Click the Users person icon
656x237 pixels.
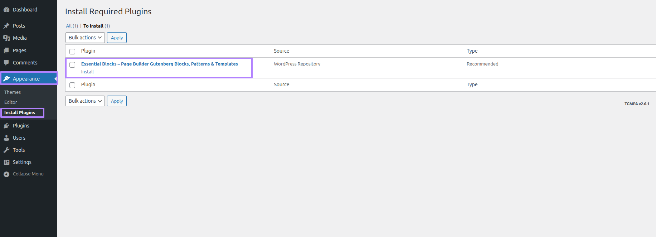(x=6, y=138)
